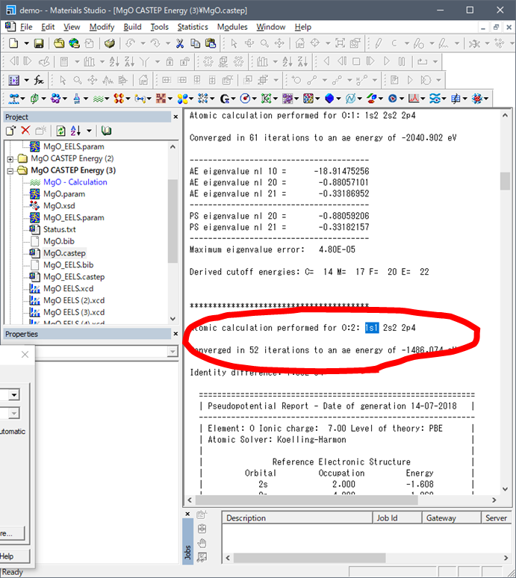The image size is (516, 578).
Task: Close the Jobs panel
Action: [x=187, y=514]
